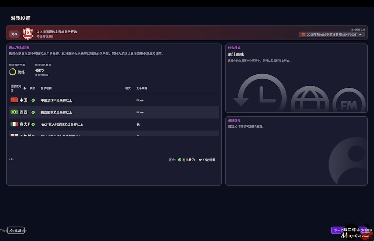Open the 偏好选择 preferences panel heading
Viewport: 374px width, 241px height.
click(x=234, y=120)
